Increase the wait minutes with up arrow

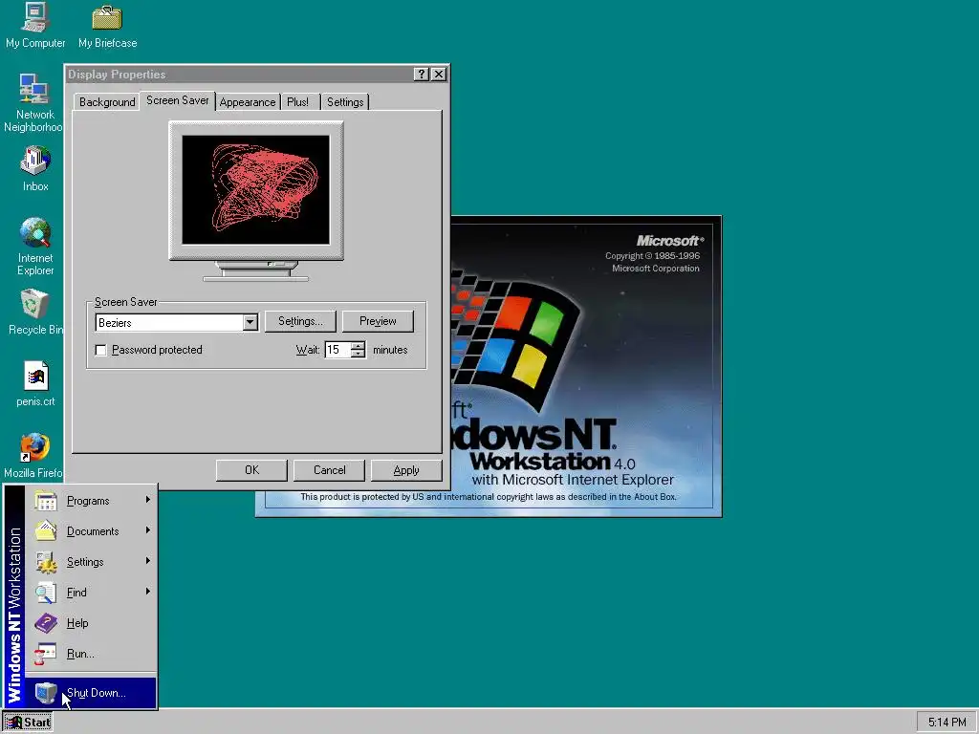(x=358, y=345)
